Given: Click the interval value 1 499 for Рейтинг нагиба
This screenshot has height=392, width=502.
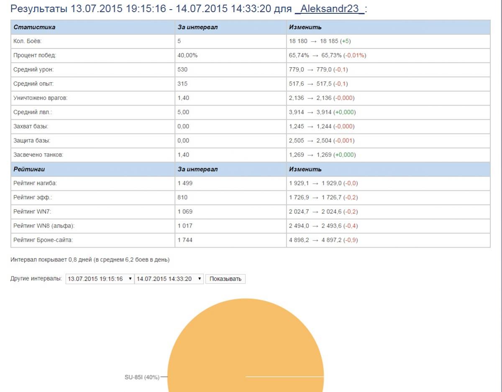Looking at the screenshot, I should click(185, 183).
